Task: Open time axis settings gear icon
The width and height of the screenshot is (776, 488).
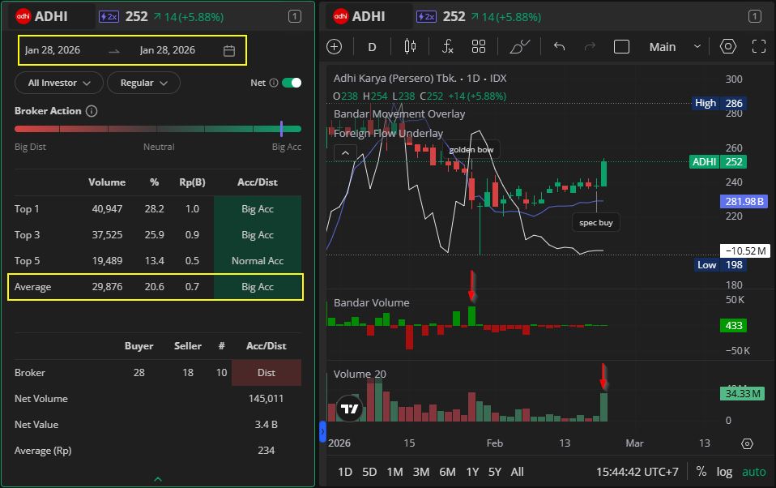Action: (748, 443)
